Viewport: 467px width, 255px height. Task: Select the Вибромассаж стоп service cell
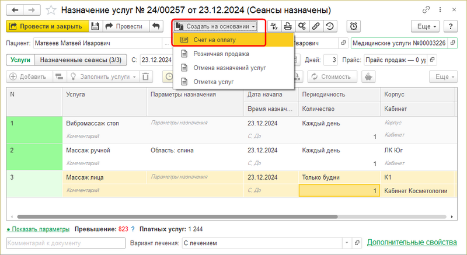pos(104,123)
